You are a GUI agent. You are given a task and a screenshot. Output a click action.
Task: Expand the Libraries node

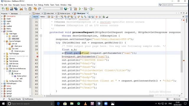coord(4,59)
